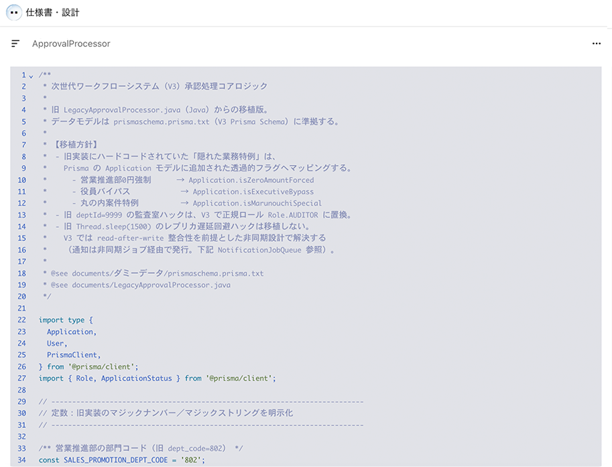Click the ApprovalProcessor document title

pyautogui.click(x=71, y=44)
